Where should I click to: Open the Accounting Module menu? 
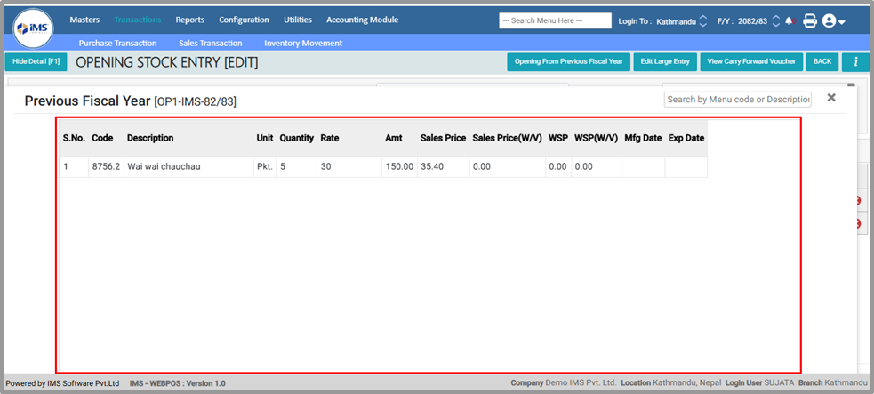tap(362, 20)
